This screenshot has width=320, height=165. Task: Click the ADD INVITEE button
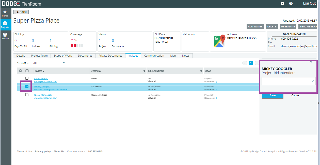(x=255, y=27)
